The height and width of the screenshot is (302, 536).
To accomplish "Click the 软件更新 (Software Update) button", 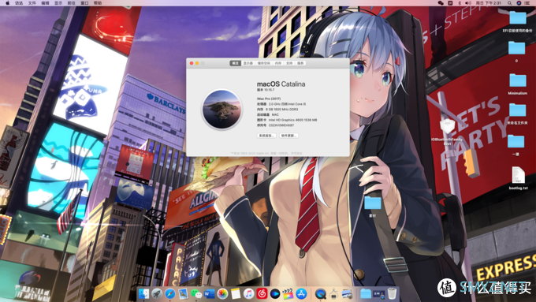I will click(x=288, y=136).
